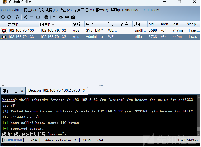Sort by 外网ip column header
This screenshot has width=201, height=147.
23,24
